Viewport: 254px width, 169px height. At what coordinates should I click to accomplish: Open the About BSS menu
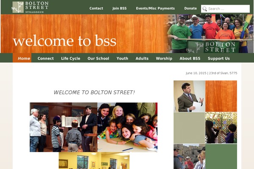190,58
